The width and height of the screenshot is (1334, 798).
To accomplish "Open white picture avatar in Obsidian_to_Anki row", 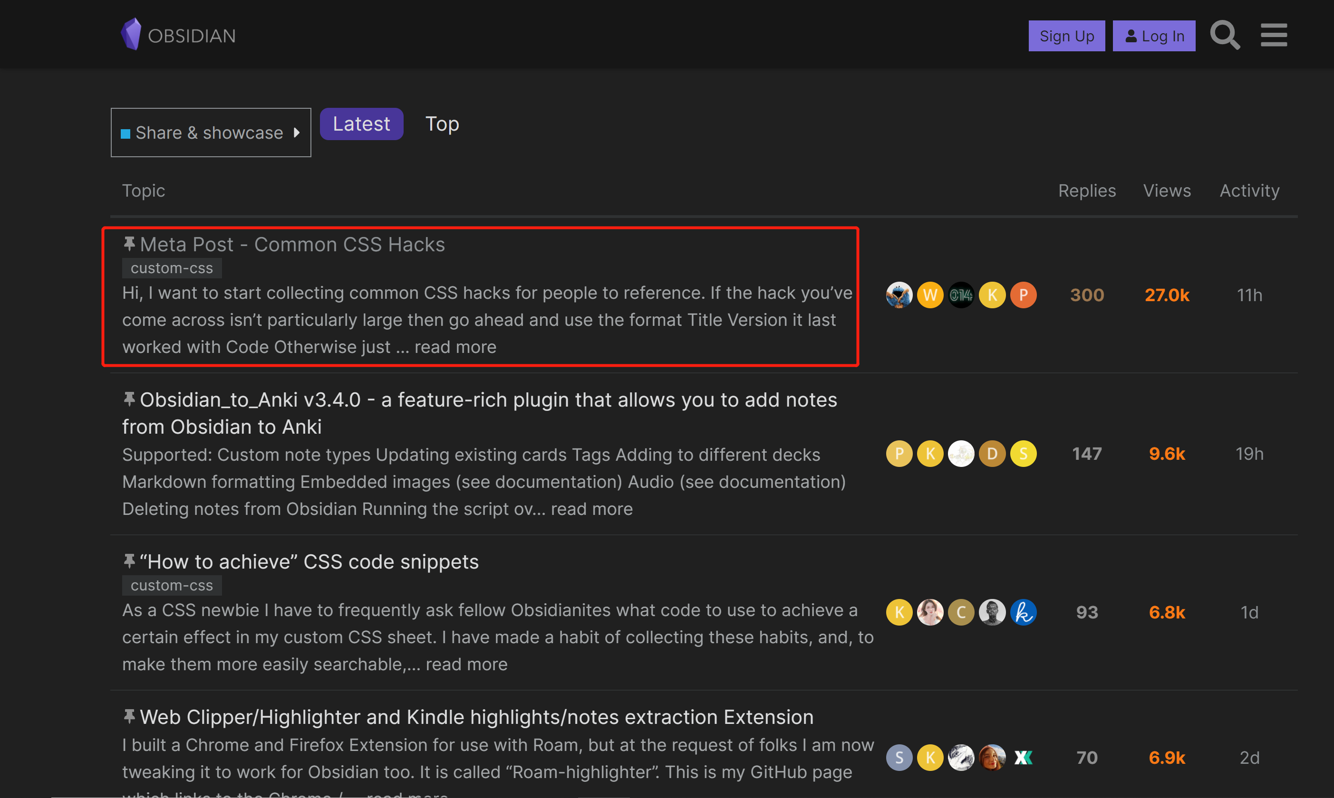I will pos(960,453).
